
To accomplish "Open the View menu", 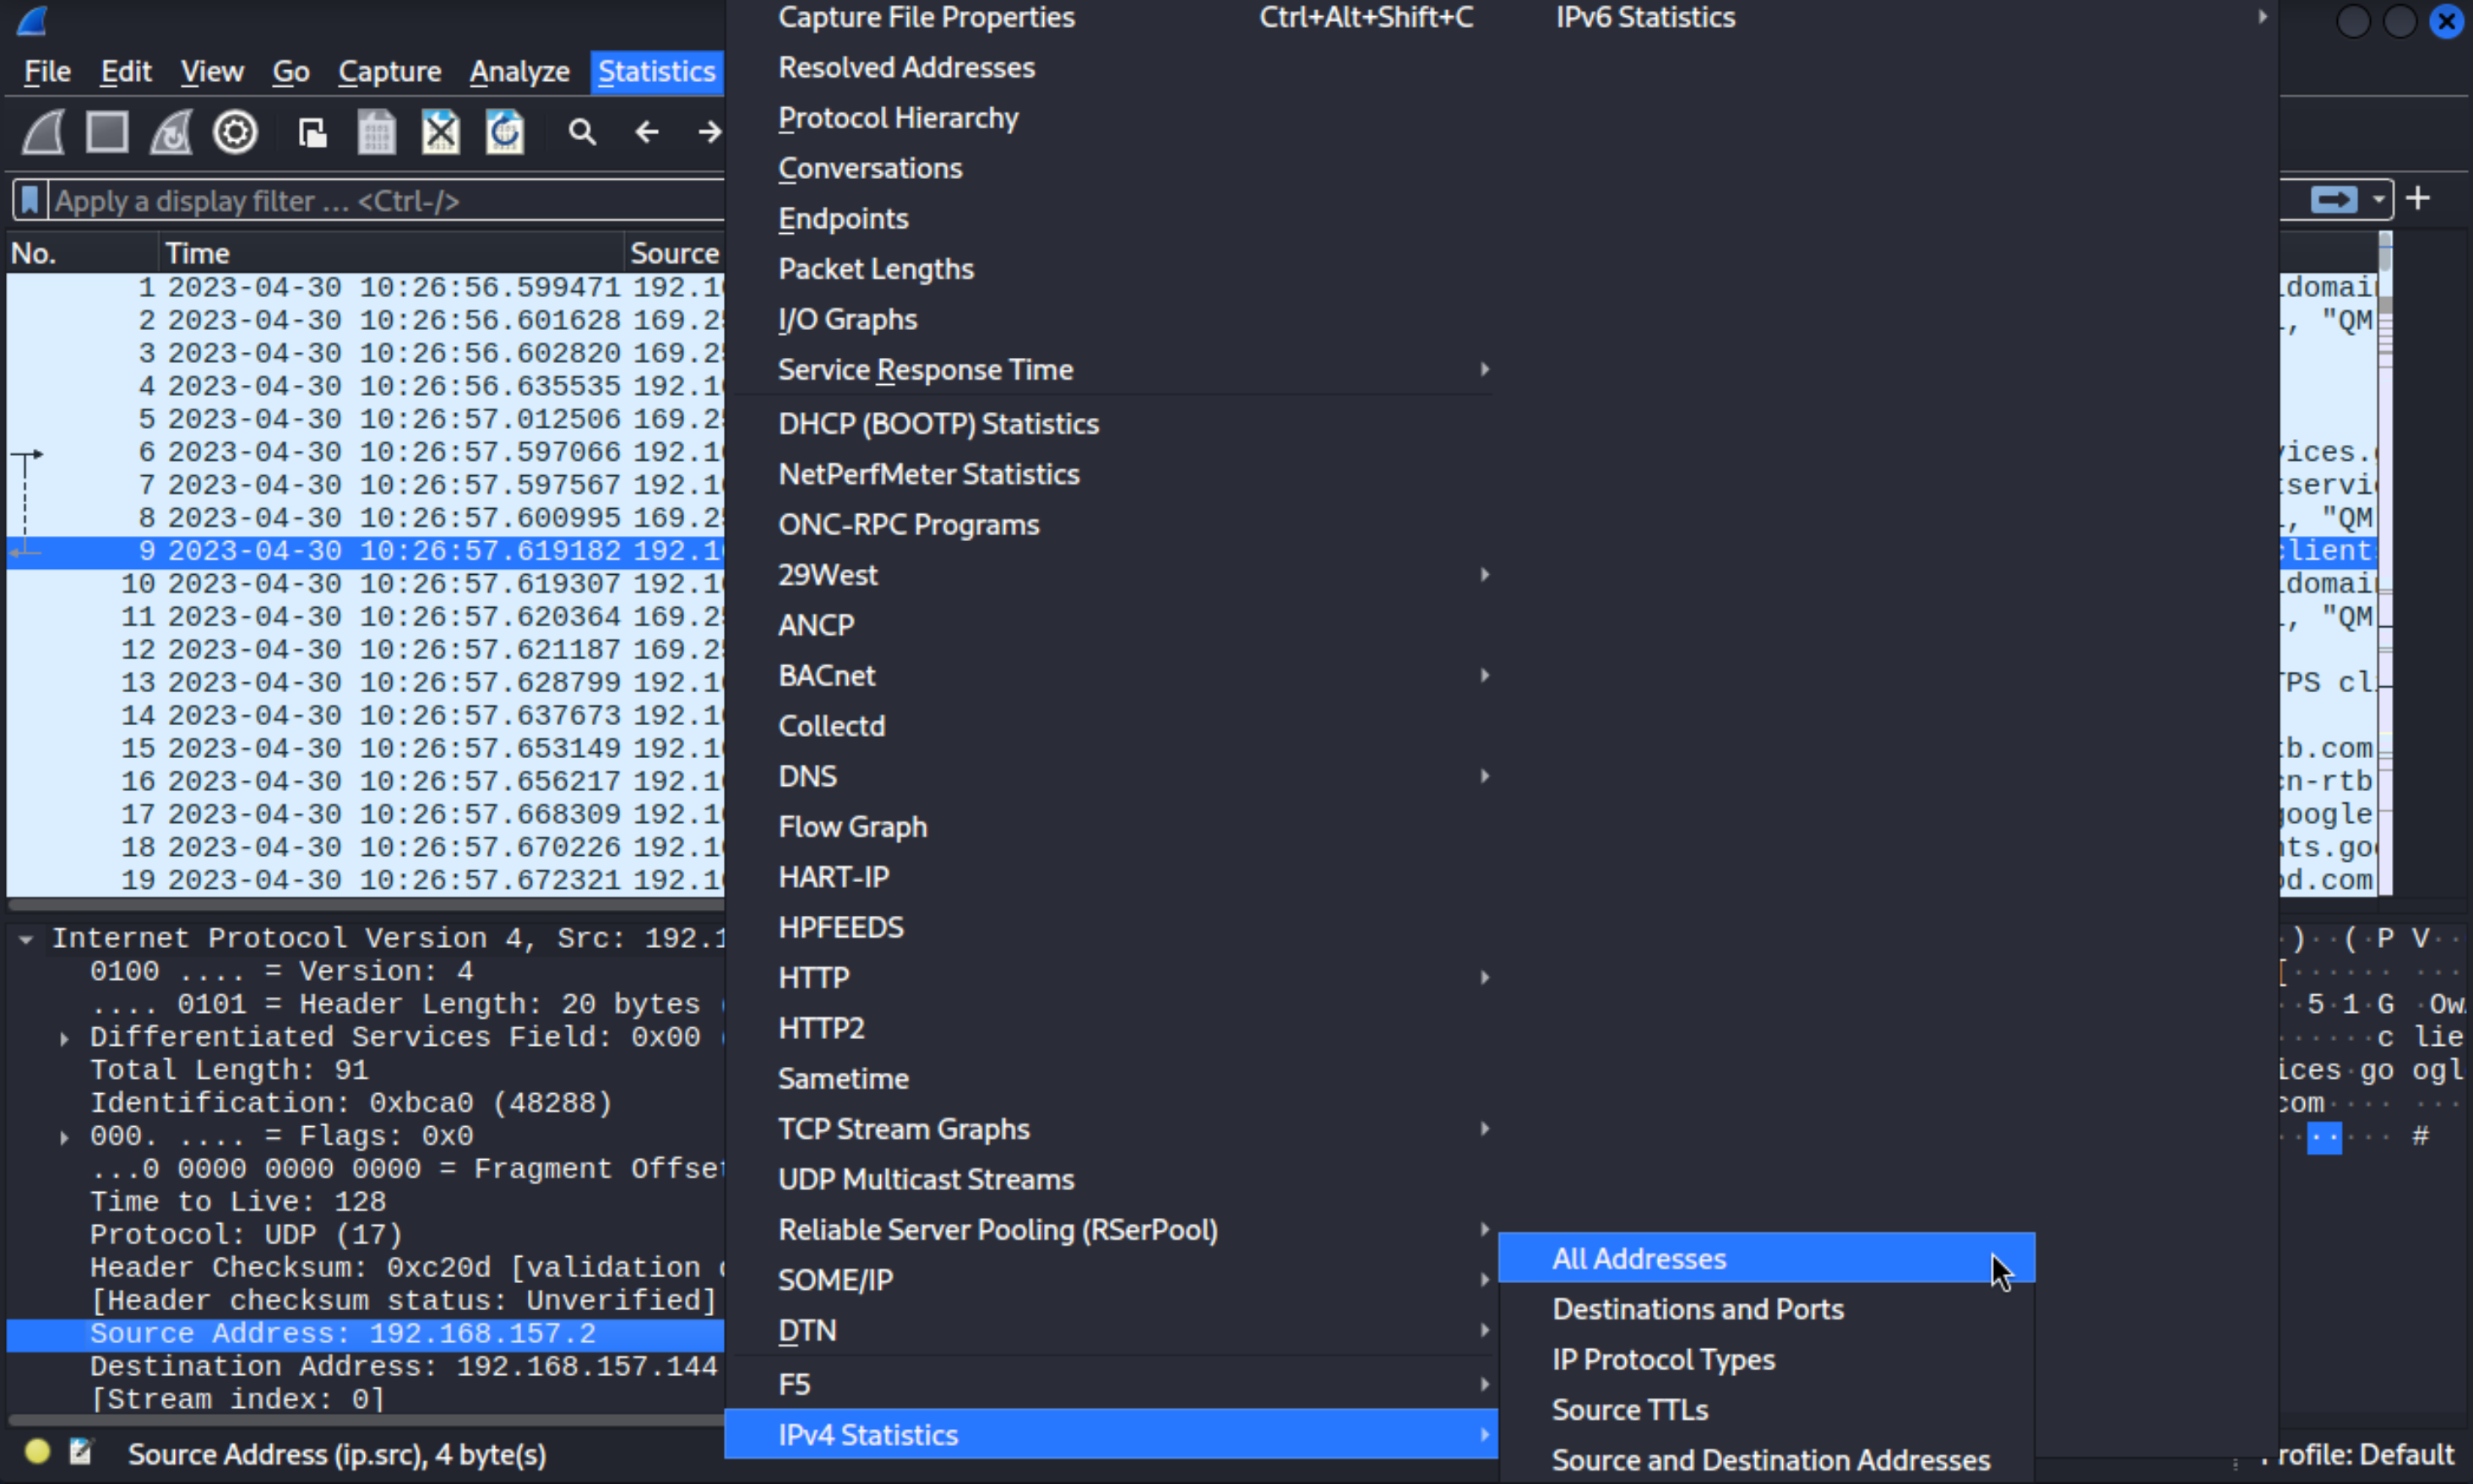I will (x=212, y=71).
